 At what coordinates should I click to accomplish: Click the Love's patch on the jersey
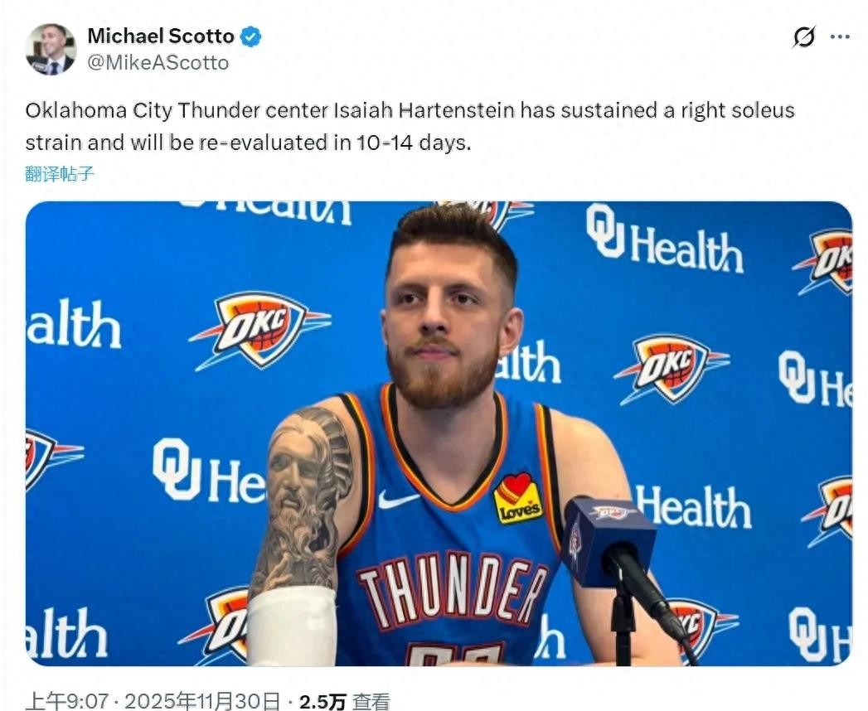pyautogui.click(x=517, y=498)
